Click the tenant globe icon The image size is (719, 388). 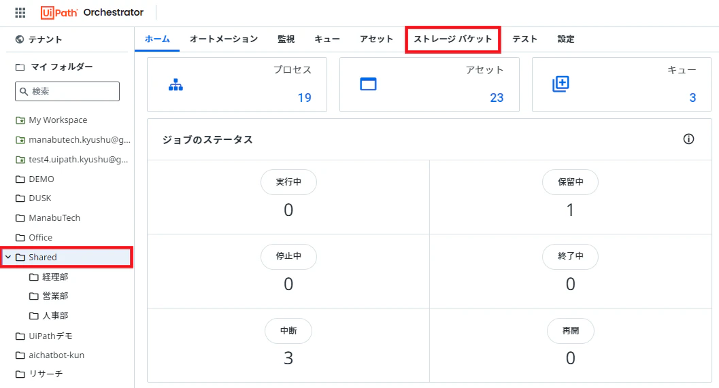click(19, 39)
